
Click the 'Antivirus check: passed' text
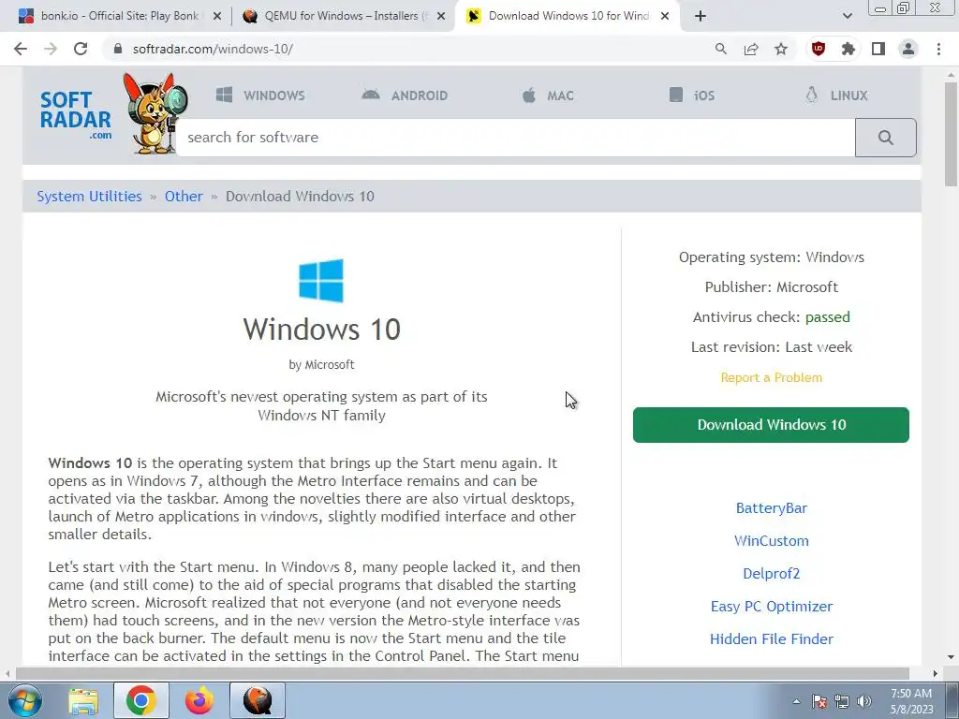pyautogui.click(x=772, y=317)
